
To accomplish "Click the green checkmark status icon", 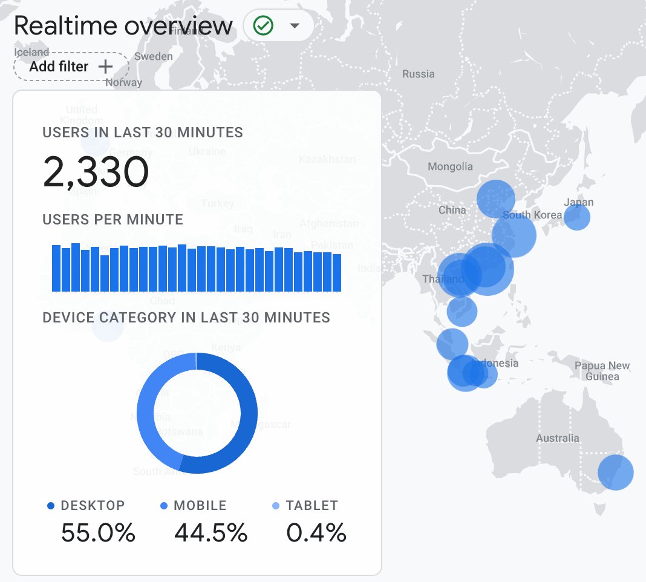I will 263,25.
